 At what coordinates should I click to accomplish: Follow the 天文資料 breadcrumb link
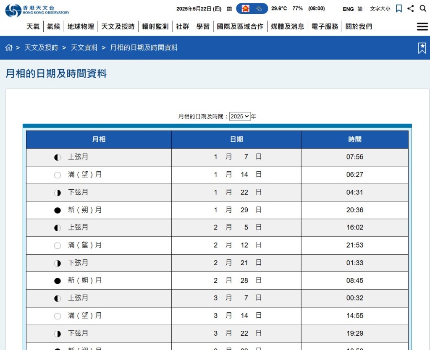pos(84,48)
